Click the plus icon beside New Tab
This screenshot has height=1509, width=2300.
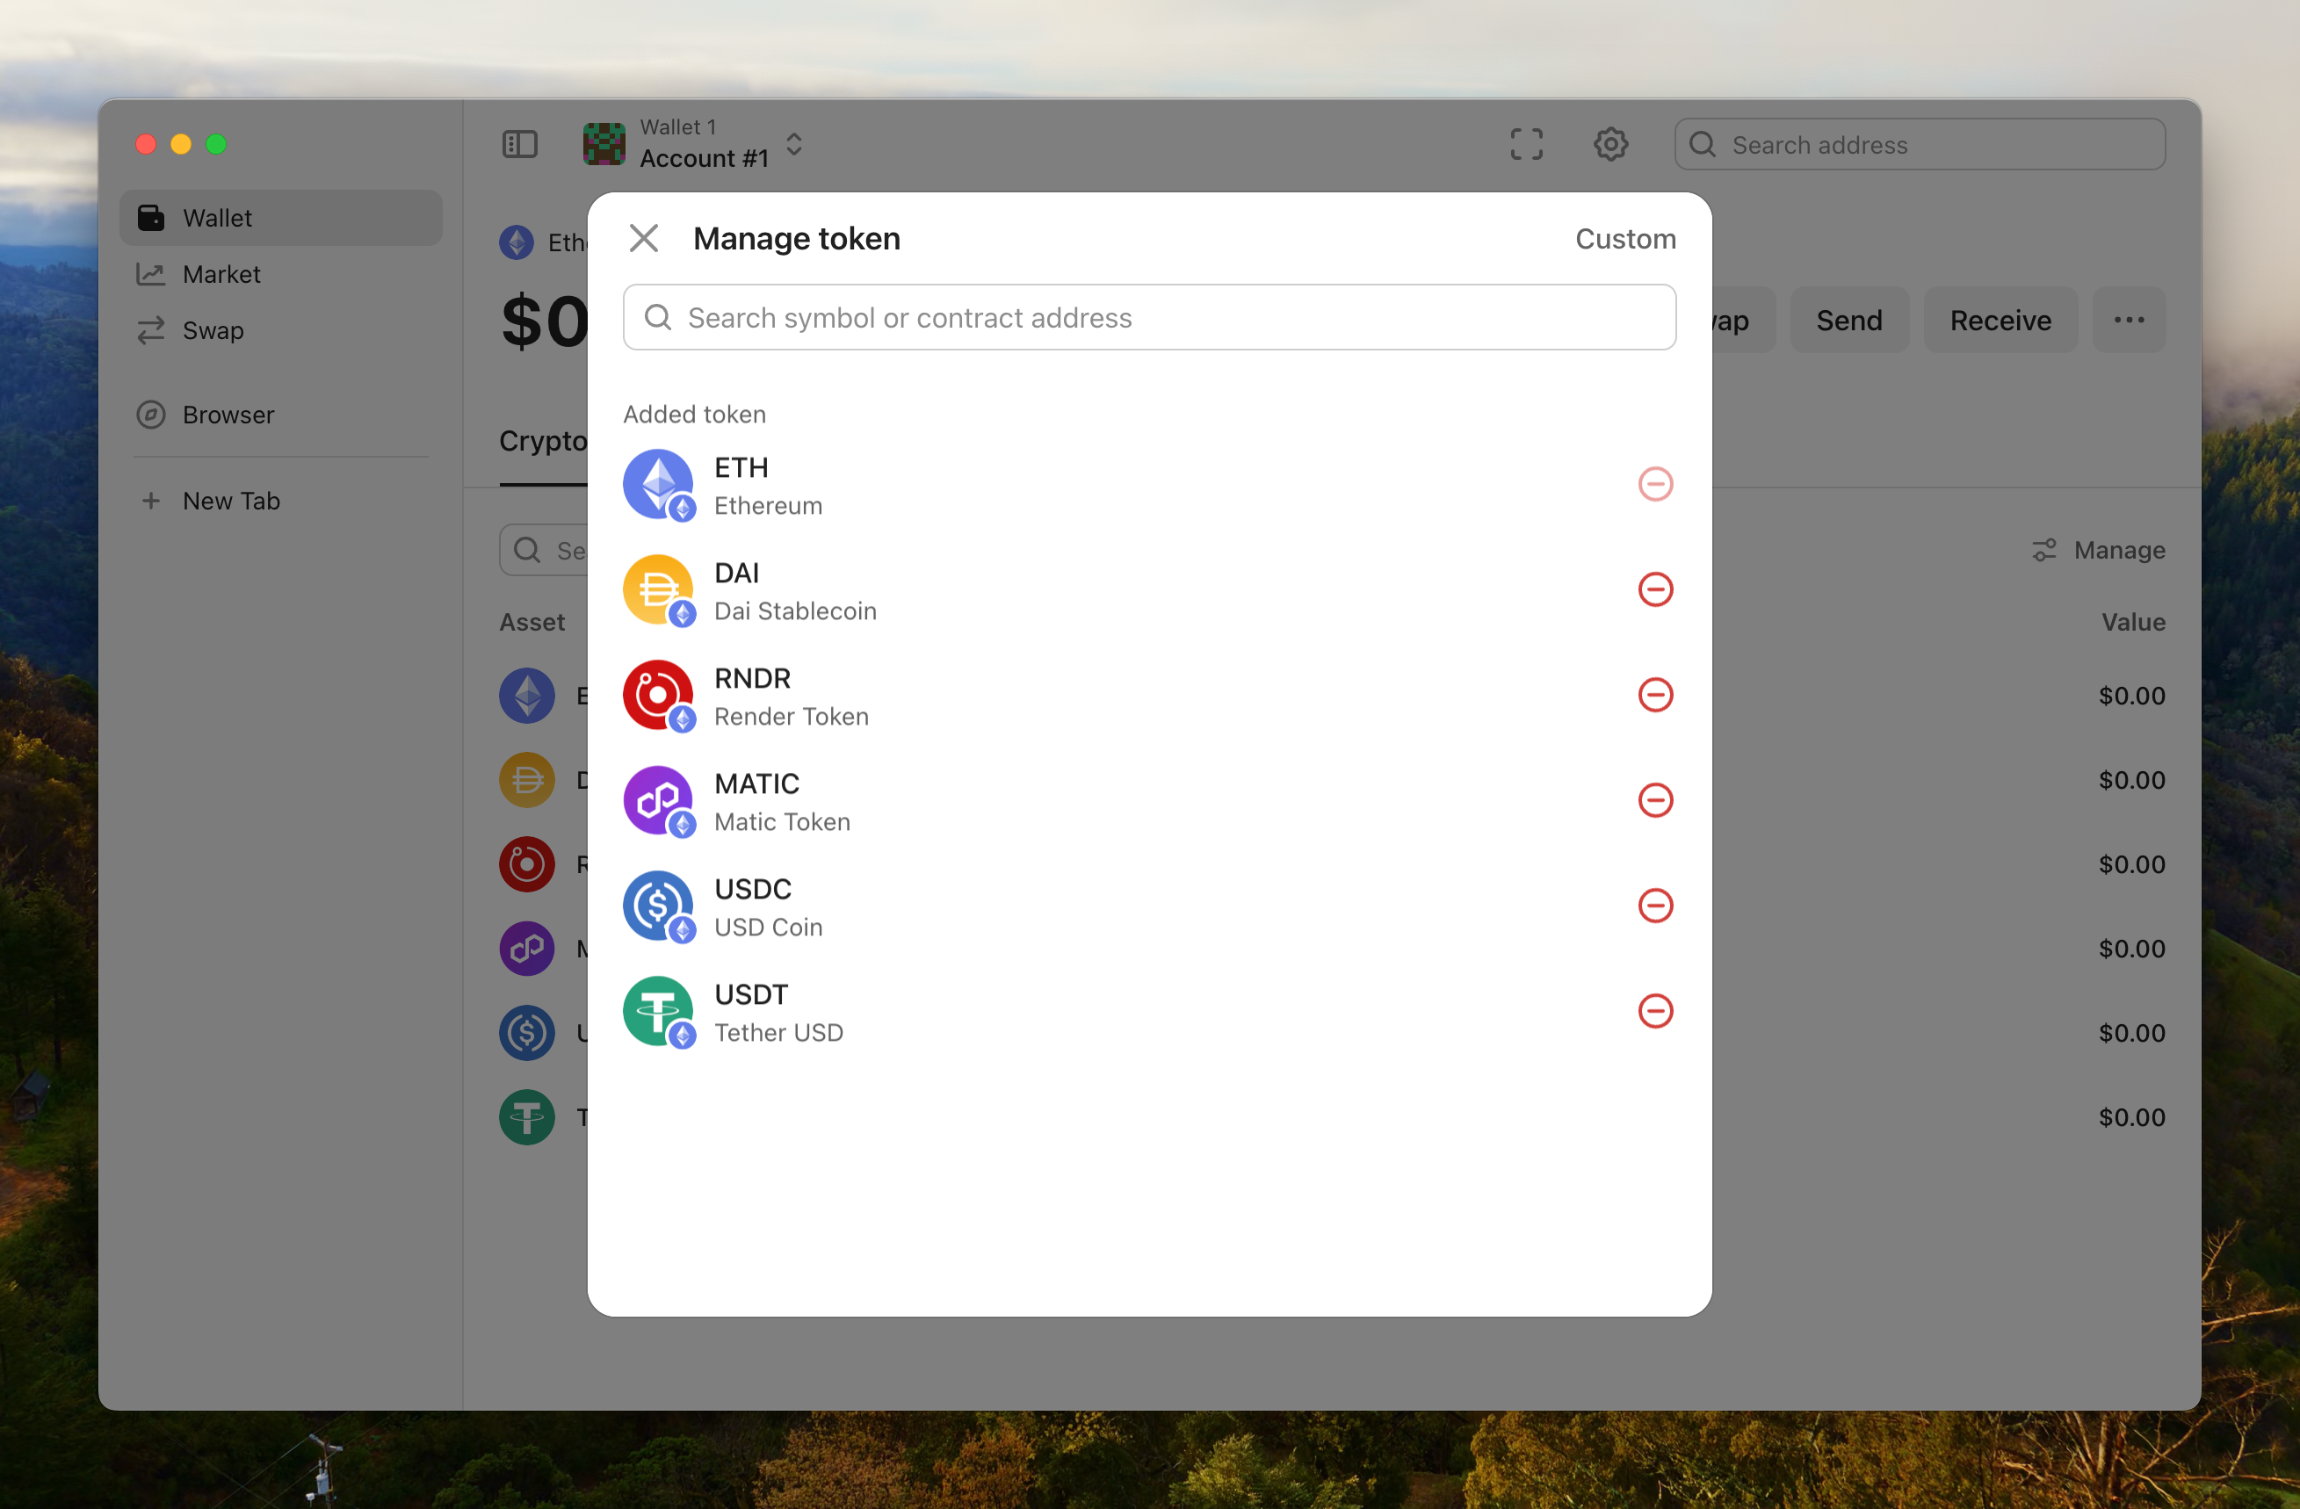pyautogui.click(x=151, y=501)
